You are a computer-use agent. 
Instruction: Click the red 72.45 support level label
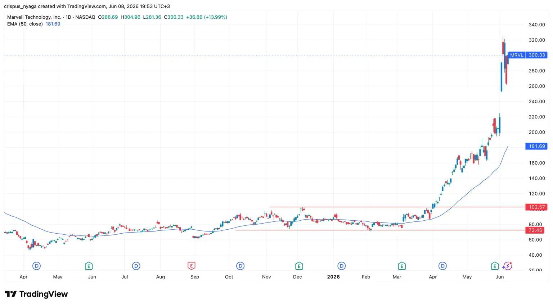[x=535, y=230]
